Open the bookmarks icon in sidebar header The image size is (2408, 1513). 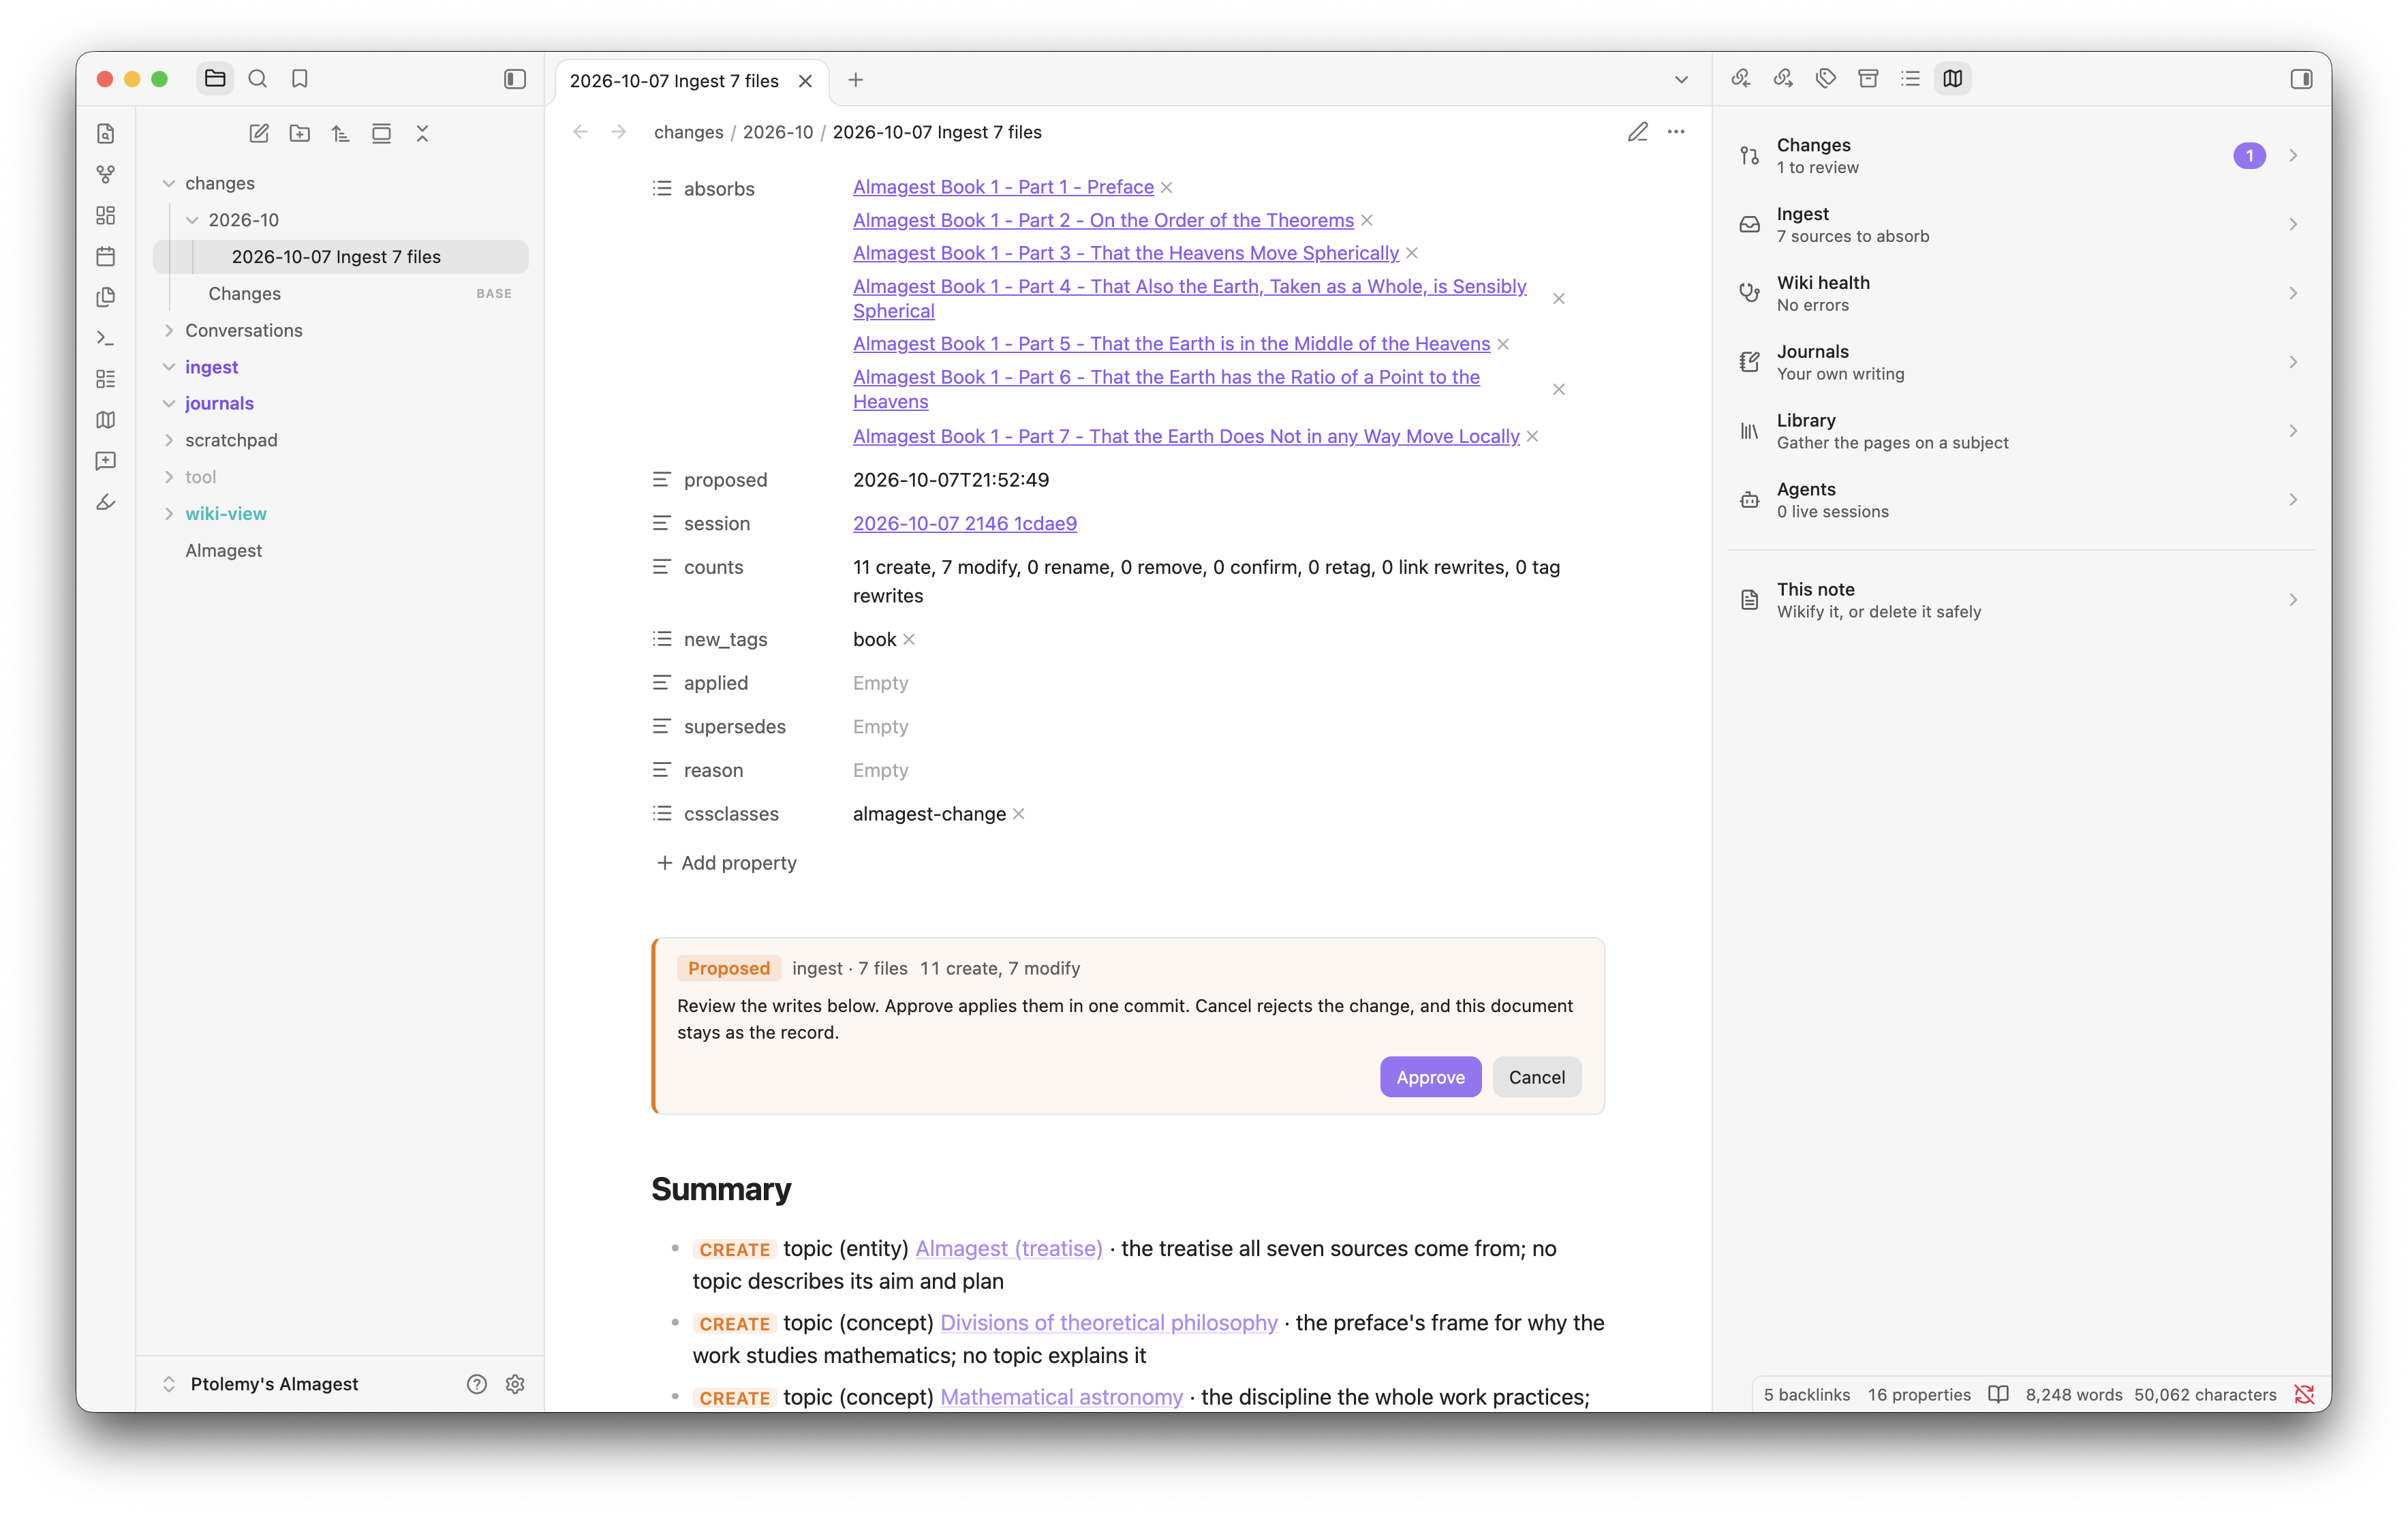point(299,78)
